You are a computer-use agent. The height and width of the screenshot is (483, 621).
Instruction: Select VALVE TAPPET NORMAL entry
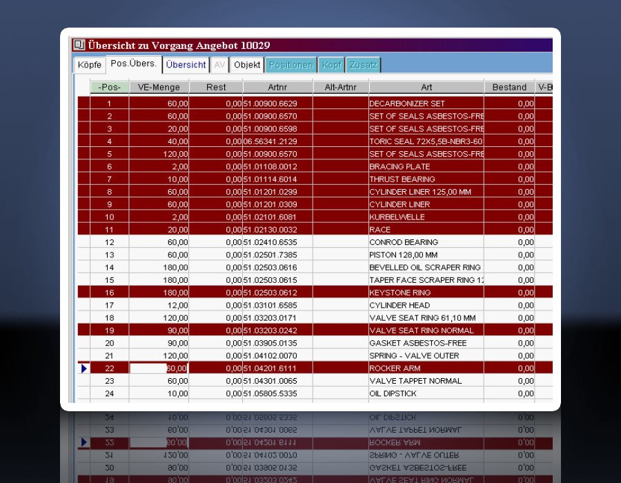(x=426, y=382)
